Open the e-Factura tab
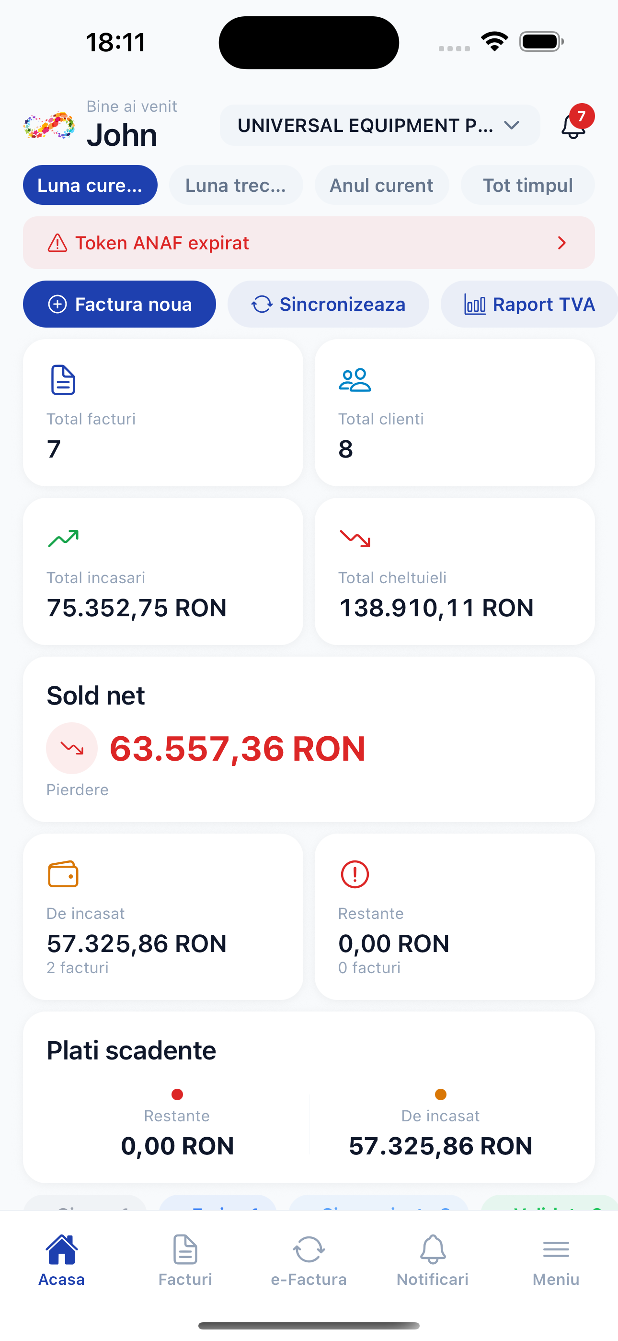This screenshot has width=618, height=1341. (x=309, y=1260)
